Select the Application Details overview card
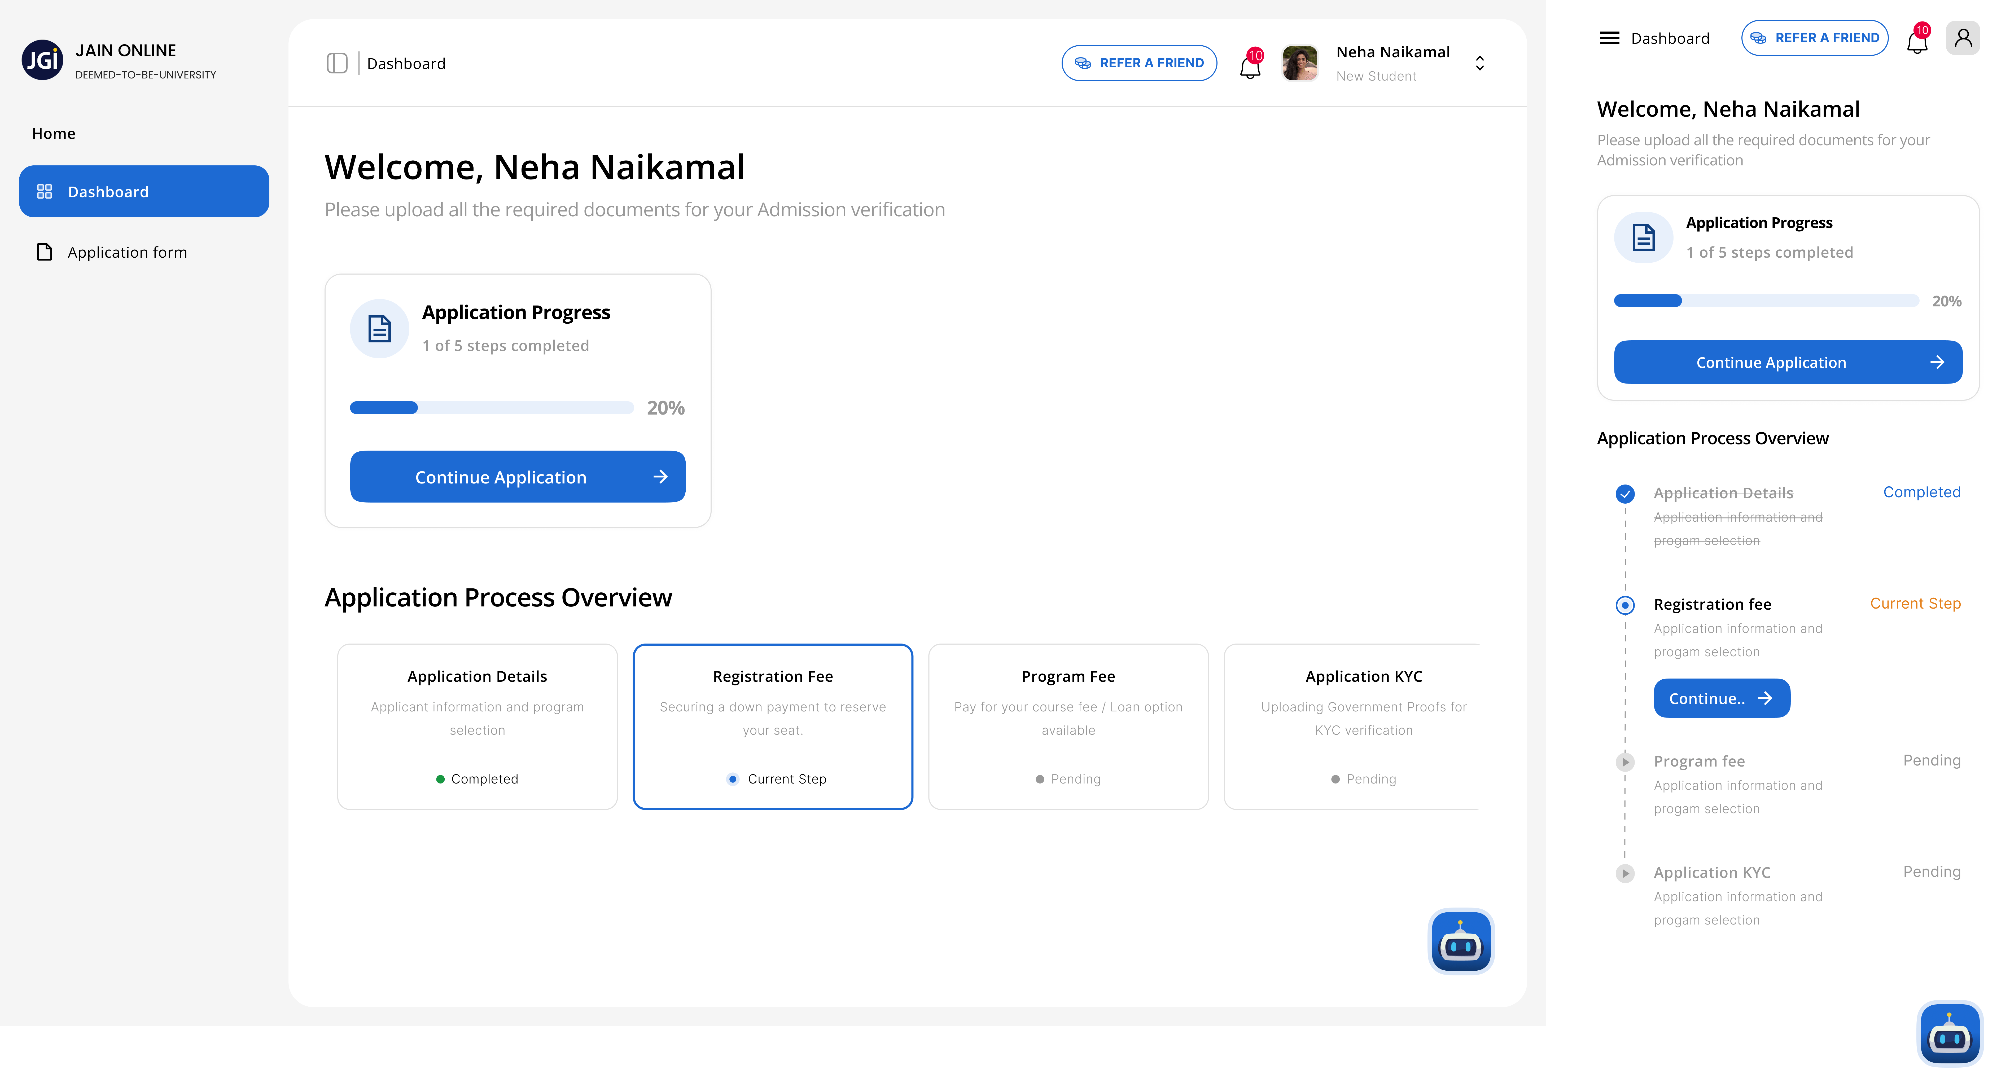The height and width of the screenshot is (1074, 1997). tap(478, 727)
